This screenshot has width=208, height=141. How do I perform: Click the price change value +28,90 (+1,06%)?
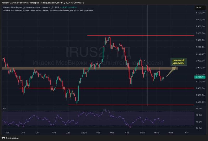[68, 8]
